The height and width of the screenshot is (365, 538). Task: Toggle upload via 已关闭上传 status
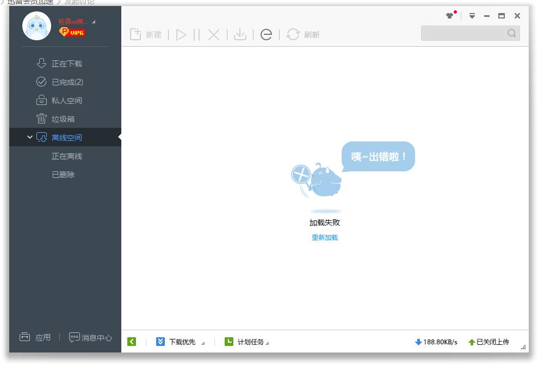pos(490,342)
